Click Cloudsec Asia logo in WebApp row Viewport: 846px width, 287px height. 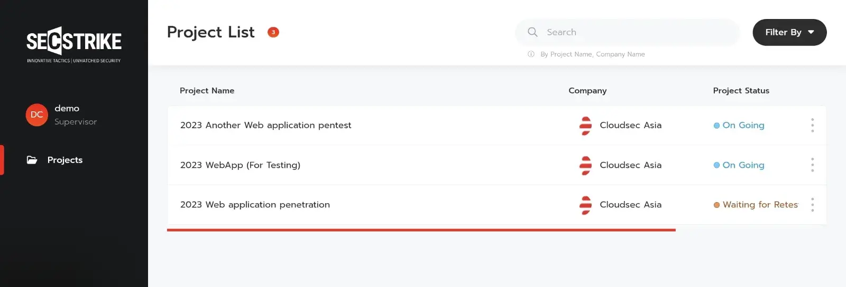tap(585, 165)
